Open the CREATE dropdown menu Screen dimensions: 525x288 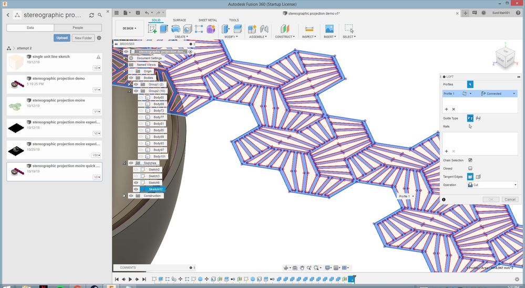tap(181, 37)
